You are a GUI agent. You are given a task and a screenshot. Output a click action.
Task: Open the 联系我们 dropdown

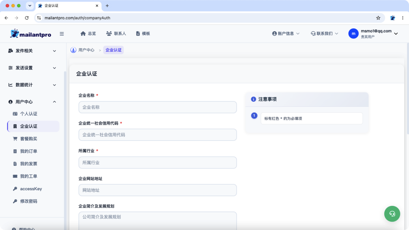[x=325, y=33]
